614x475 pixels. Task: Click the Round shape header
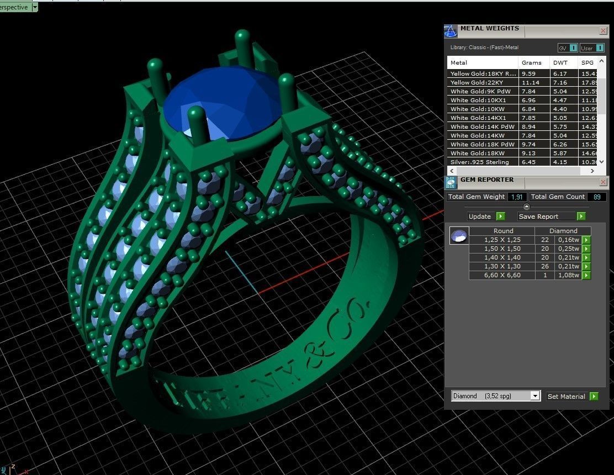point(503,231)
